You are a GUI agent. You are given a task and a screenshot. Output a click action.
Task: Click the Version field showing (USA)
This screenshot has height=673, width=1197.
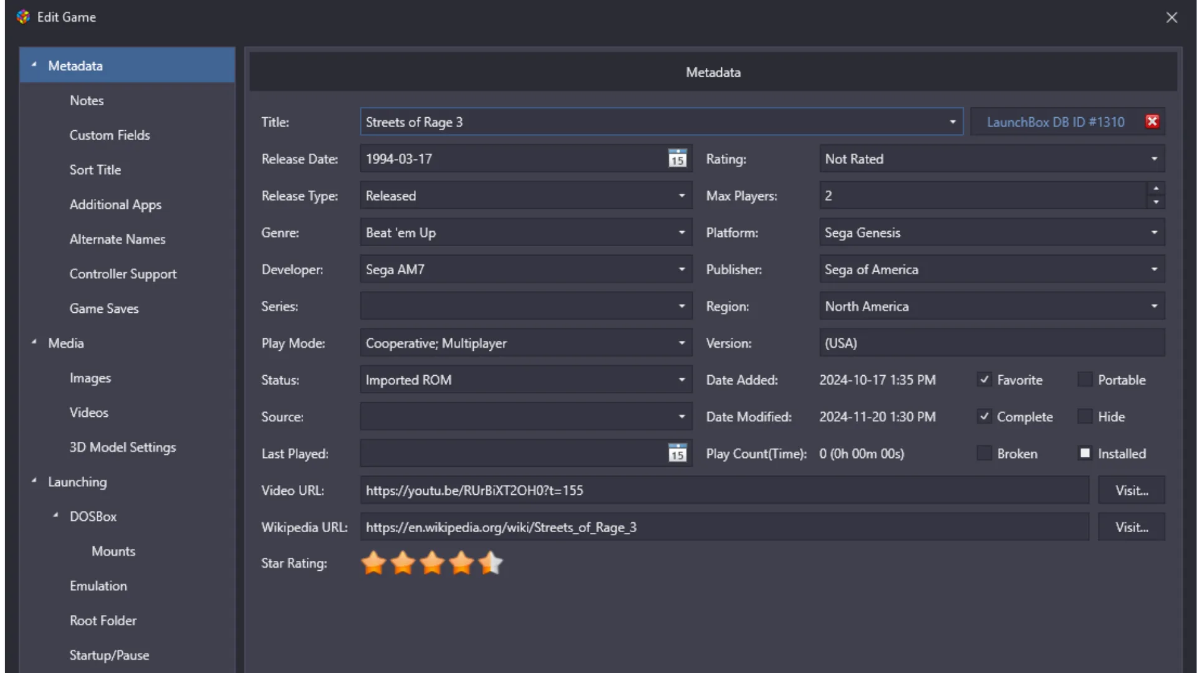(x=992, y=343)
